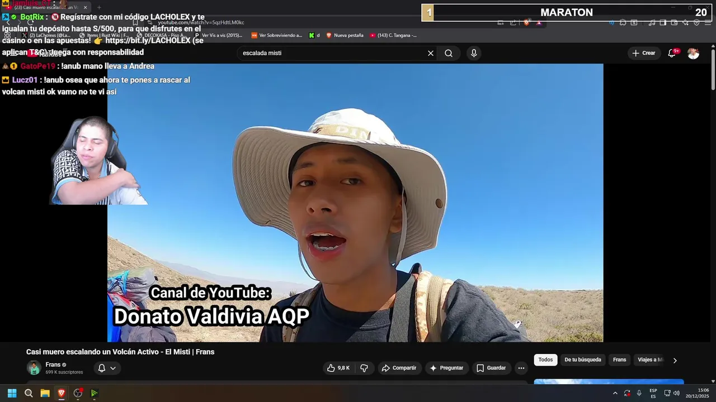Show more filter chips with the right chevron
Image resolution: width=716 pixels, height=402 pixels.
[x=675, y=360]
